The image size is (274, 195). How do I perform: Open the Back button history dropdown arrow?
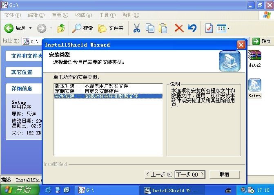[30, 28]
